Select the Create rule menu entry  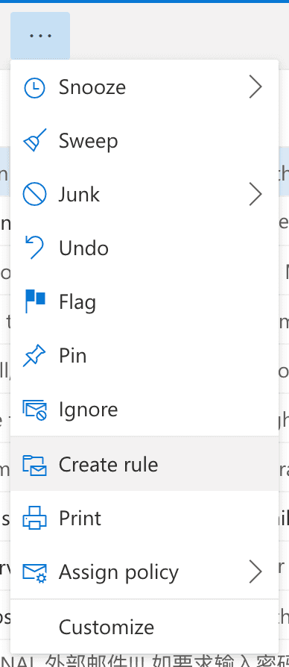tap(144, 463)
